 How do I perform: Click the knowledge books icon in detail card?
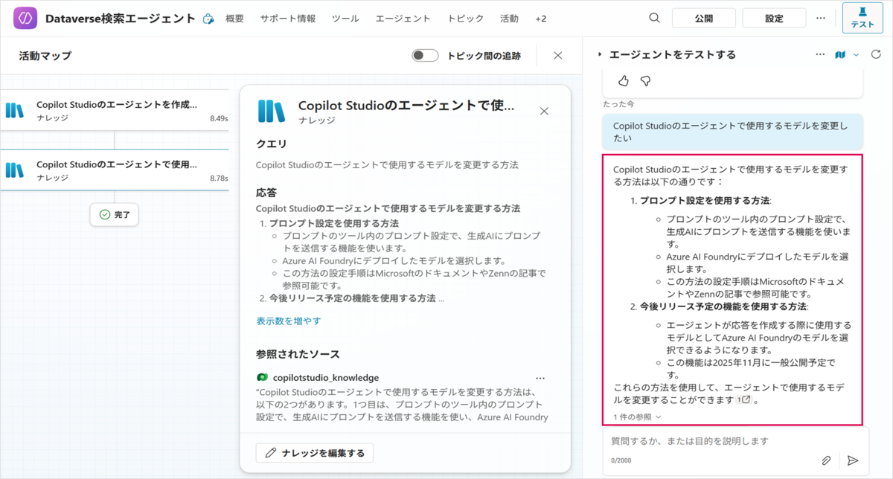point(271,111)
